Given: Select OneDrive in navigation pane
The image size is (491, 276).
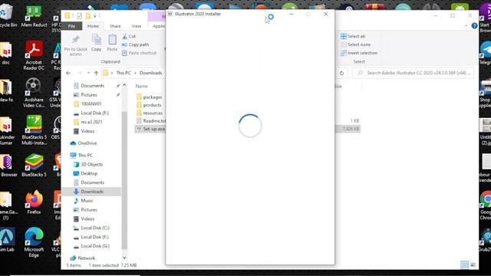Looking at the screenshot, I should click(87, 143).
